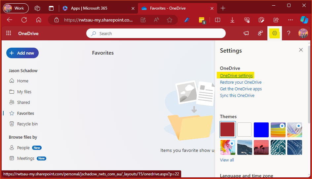312x179 pixels.
Task: Click the OneDrive app title
Action: pyautogui.click(x=28, y=33)
